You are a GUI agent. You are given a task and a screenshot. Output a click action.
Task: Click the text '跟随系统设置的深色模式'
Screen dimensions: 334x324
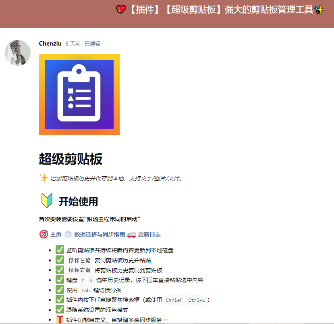97,310
